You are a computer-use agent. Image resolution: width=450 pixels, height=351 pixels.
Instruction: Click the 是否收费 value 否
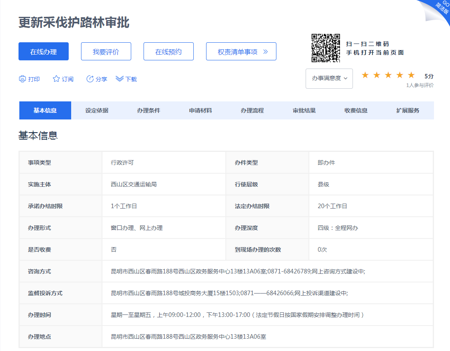click(114, 250)
